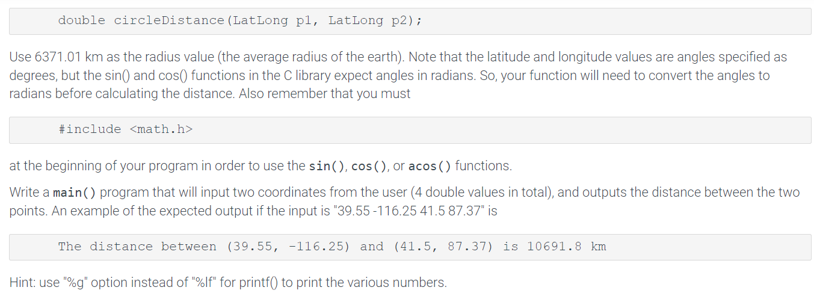Click the word 'double' in the declaration
814x302 pixels.
coord(82,20)
